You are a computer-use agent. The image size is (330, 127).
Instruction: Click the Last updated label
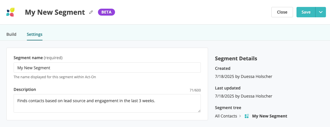(x=228, y=88)
